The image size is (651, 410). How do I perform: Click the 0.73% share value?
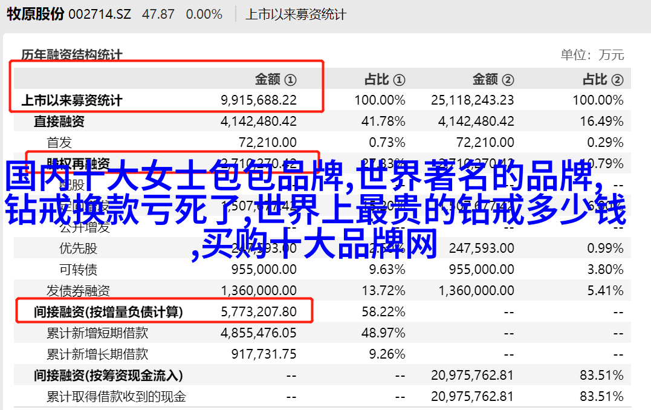[x=387, y=143]
